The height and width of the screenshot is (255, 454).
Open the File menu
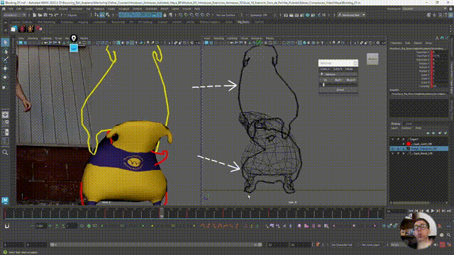11,9
